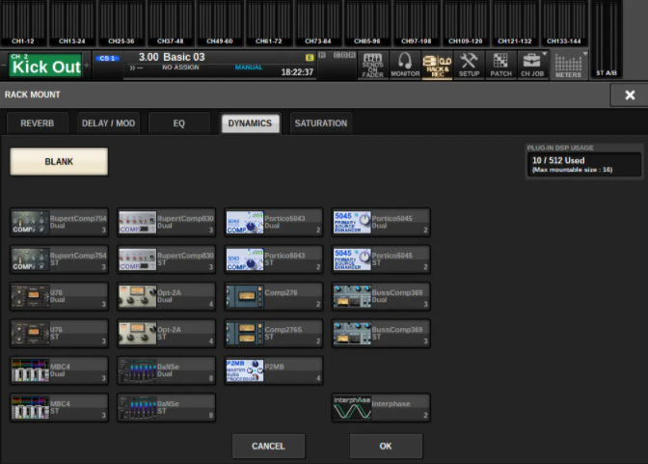The height and width of the screenshot is (464, 648).
Task: Select DaNSe Dual plug-in
Action: pyautogui.click(x=166, y=370)
